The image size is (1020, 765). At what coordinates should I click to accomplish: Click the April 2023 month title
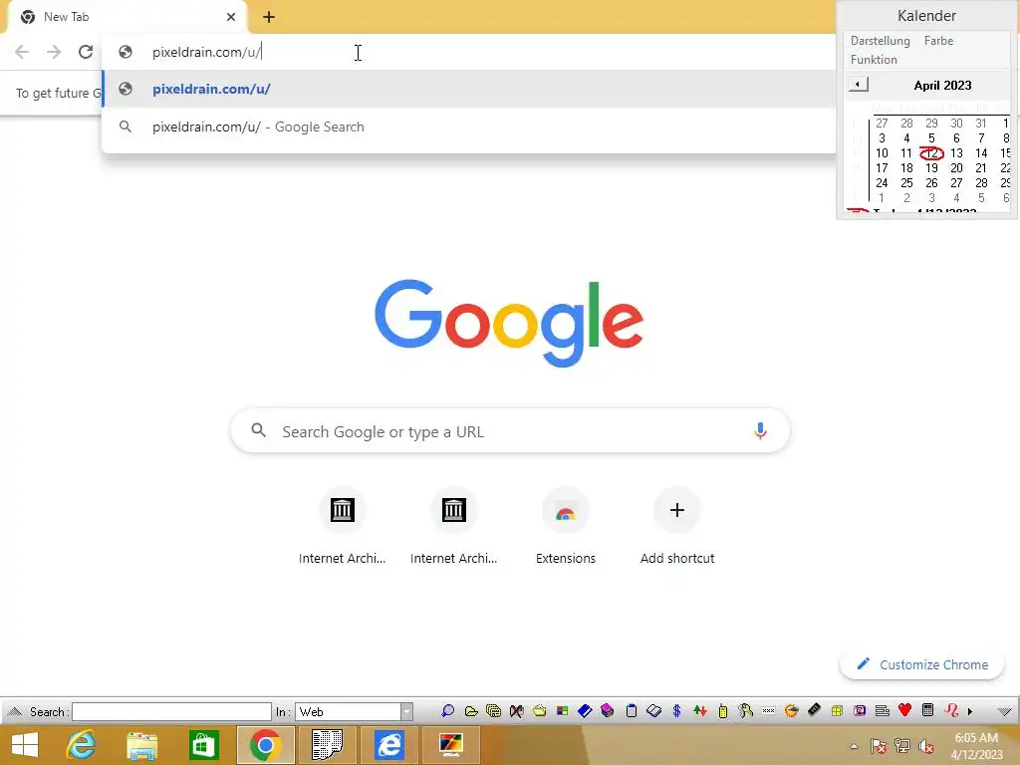(x=942, y=86)
